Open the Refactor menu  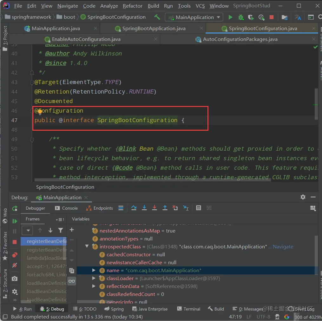pyautogui.click(x=133, y=6)
